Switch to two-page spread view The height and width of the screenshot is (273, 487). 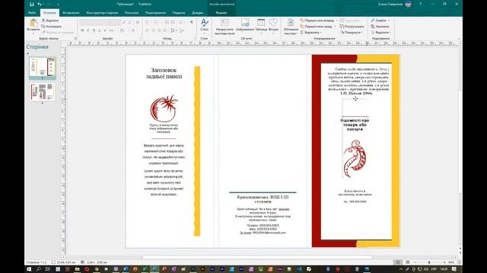pyautogui.click(x=408, y=262)
